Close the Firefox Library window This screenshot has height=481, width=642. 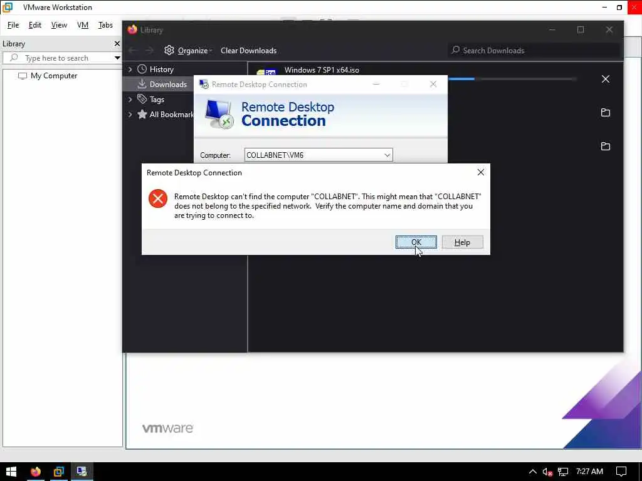(x=609, y=29)
